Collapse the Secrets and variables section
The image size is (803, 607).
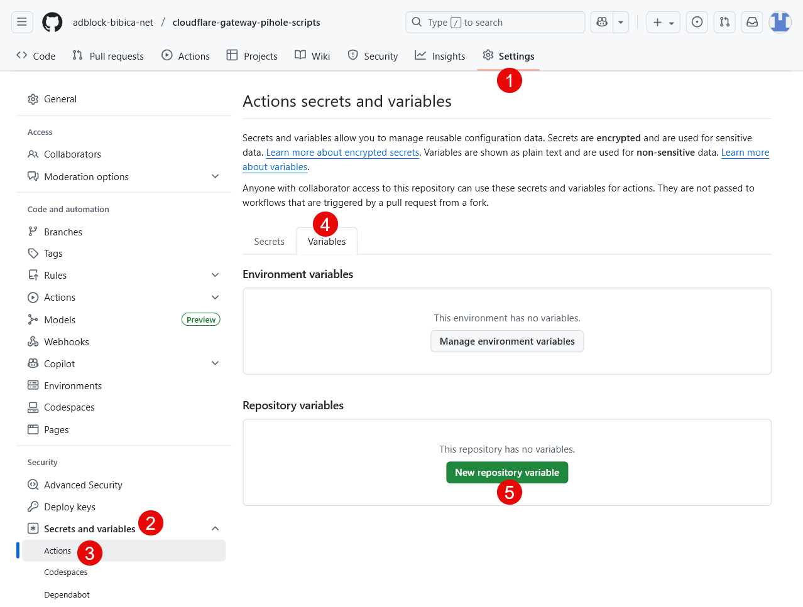tap(215, 529)
